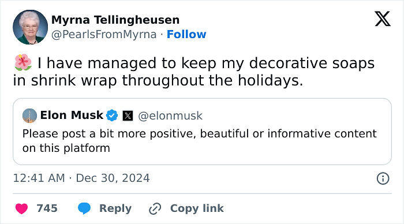This screenshot has height=224, width=404.
Task: Click Elon Musk's blue verified badge
Action: tap(112, 115)
